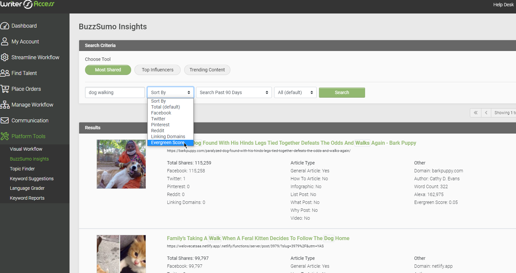Screen dimensions: 516x273
Task: Click the Place Orders cart icon
Action: pyautogui.click(x=5, y=89)
